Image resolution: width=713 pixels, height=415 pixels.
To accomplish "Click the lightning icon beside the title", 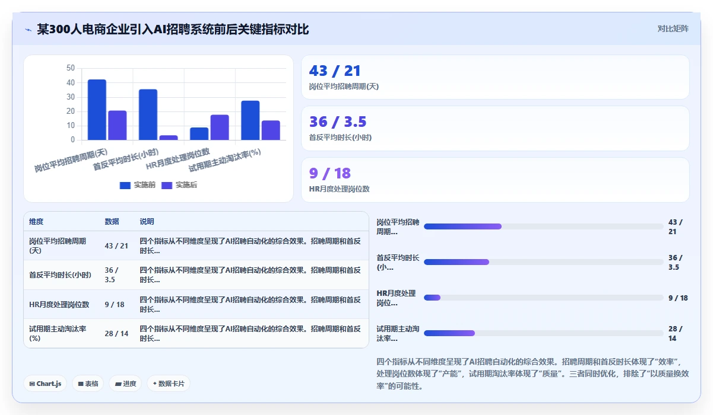I will (28, 30).
